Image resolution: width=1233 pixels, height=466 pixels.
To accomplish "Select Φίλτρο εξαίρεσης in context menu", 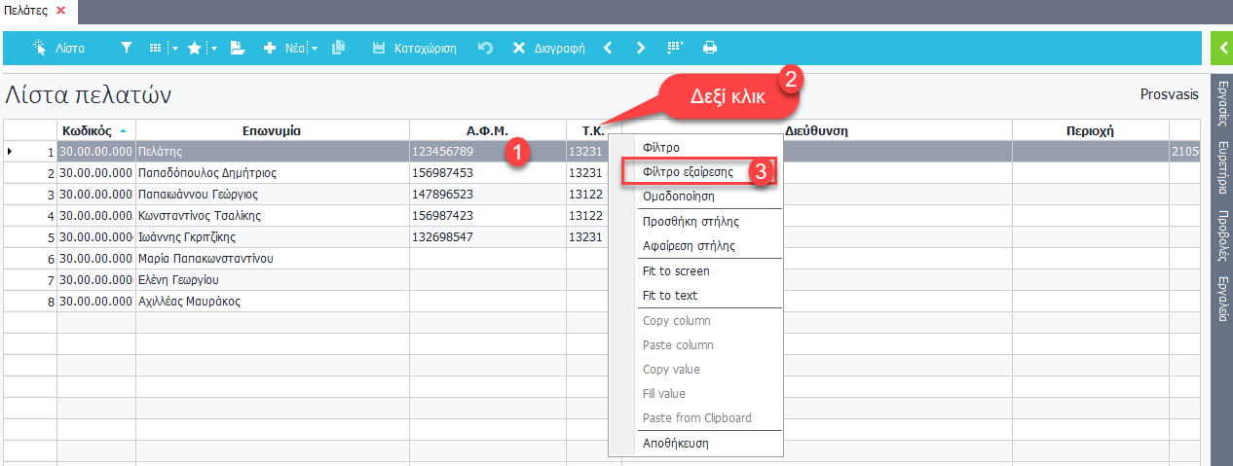I will 688,171.
